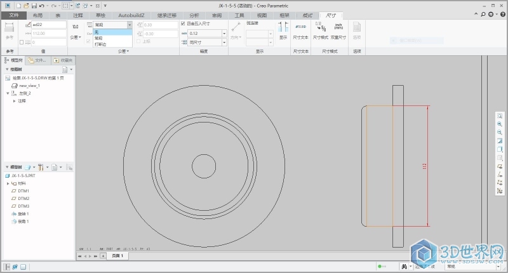Open the 公差 tolerance button dropdown
This screenshot has height=273, width=508.
tap(76, 37)
